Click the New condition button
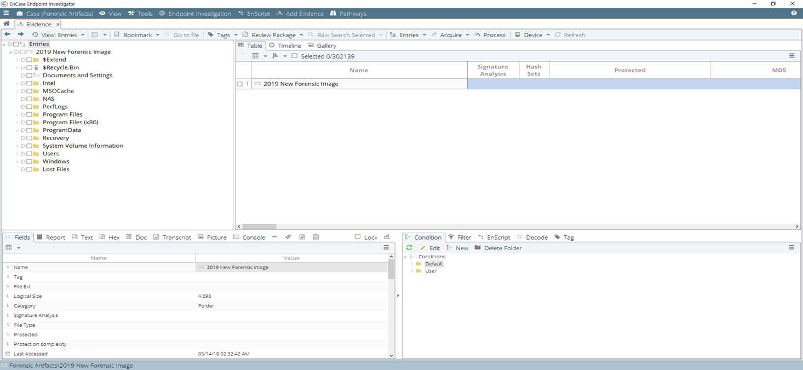803x370 pixels. (x=457, y=248)
